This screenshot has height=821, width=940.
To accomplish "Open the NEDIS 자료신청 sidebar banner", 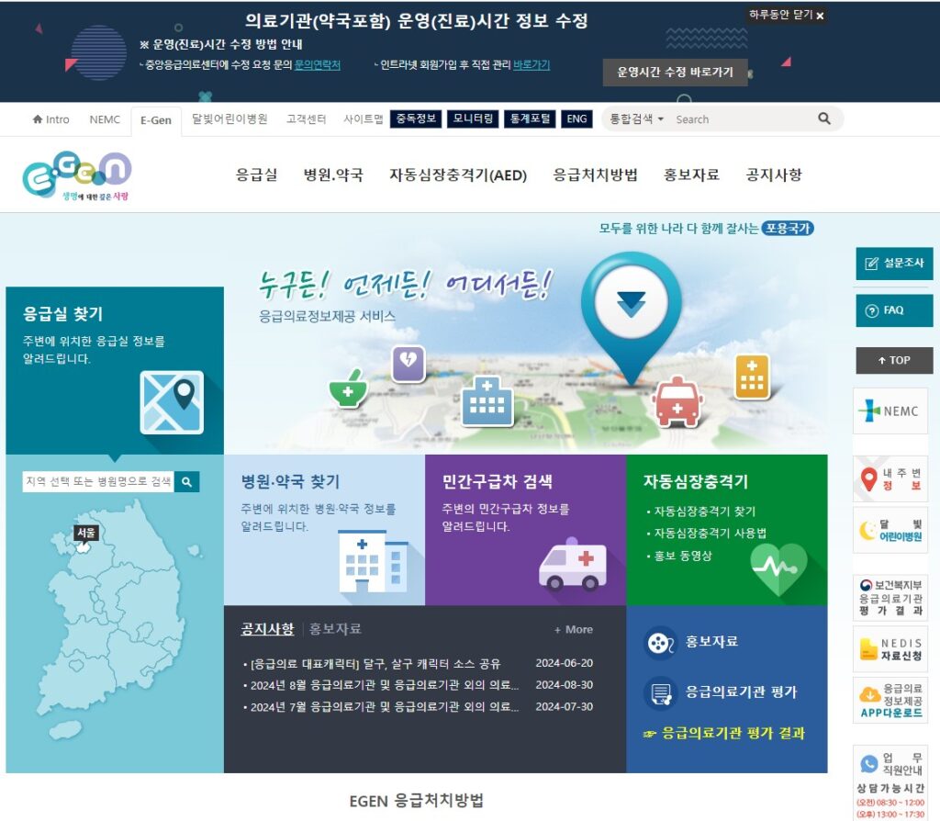I will coord(890,649).
